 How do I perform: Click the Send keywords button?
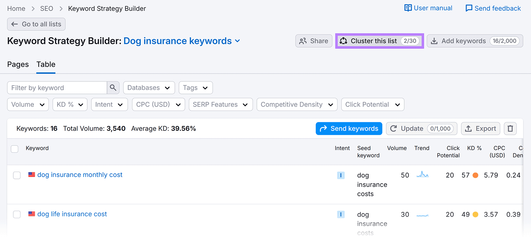coord(349,128)
